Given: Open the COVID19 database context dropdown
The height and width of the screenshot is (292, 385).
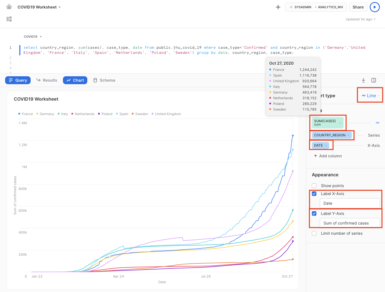Looking at the screenshot, I should (x=33, y=37).
